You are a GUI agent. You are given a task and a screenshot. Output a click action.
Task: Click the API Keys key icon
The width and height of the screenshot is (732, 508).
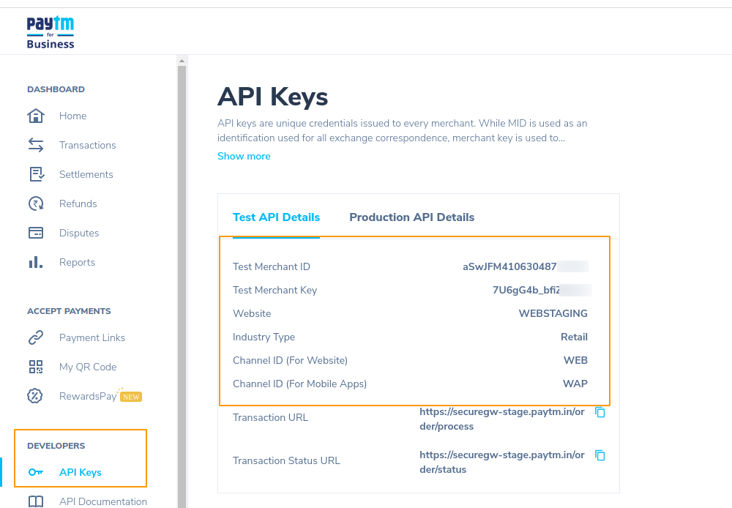click(35, 472)
